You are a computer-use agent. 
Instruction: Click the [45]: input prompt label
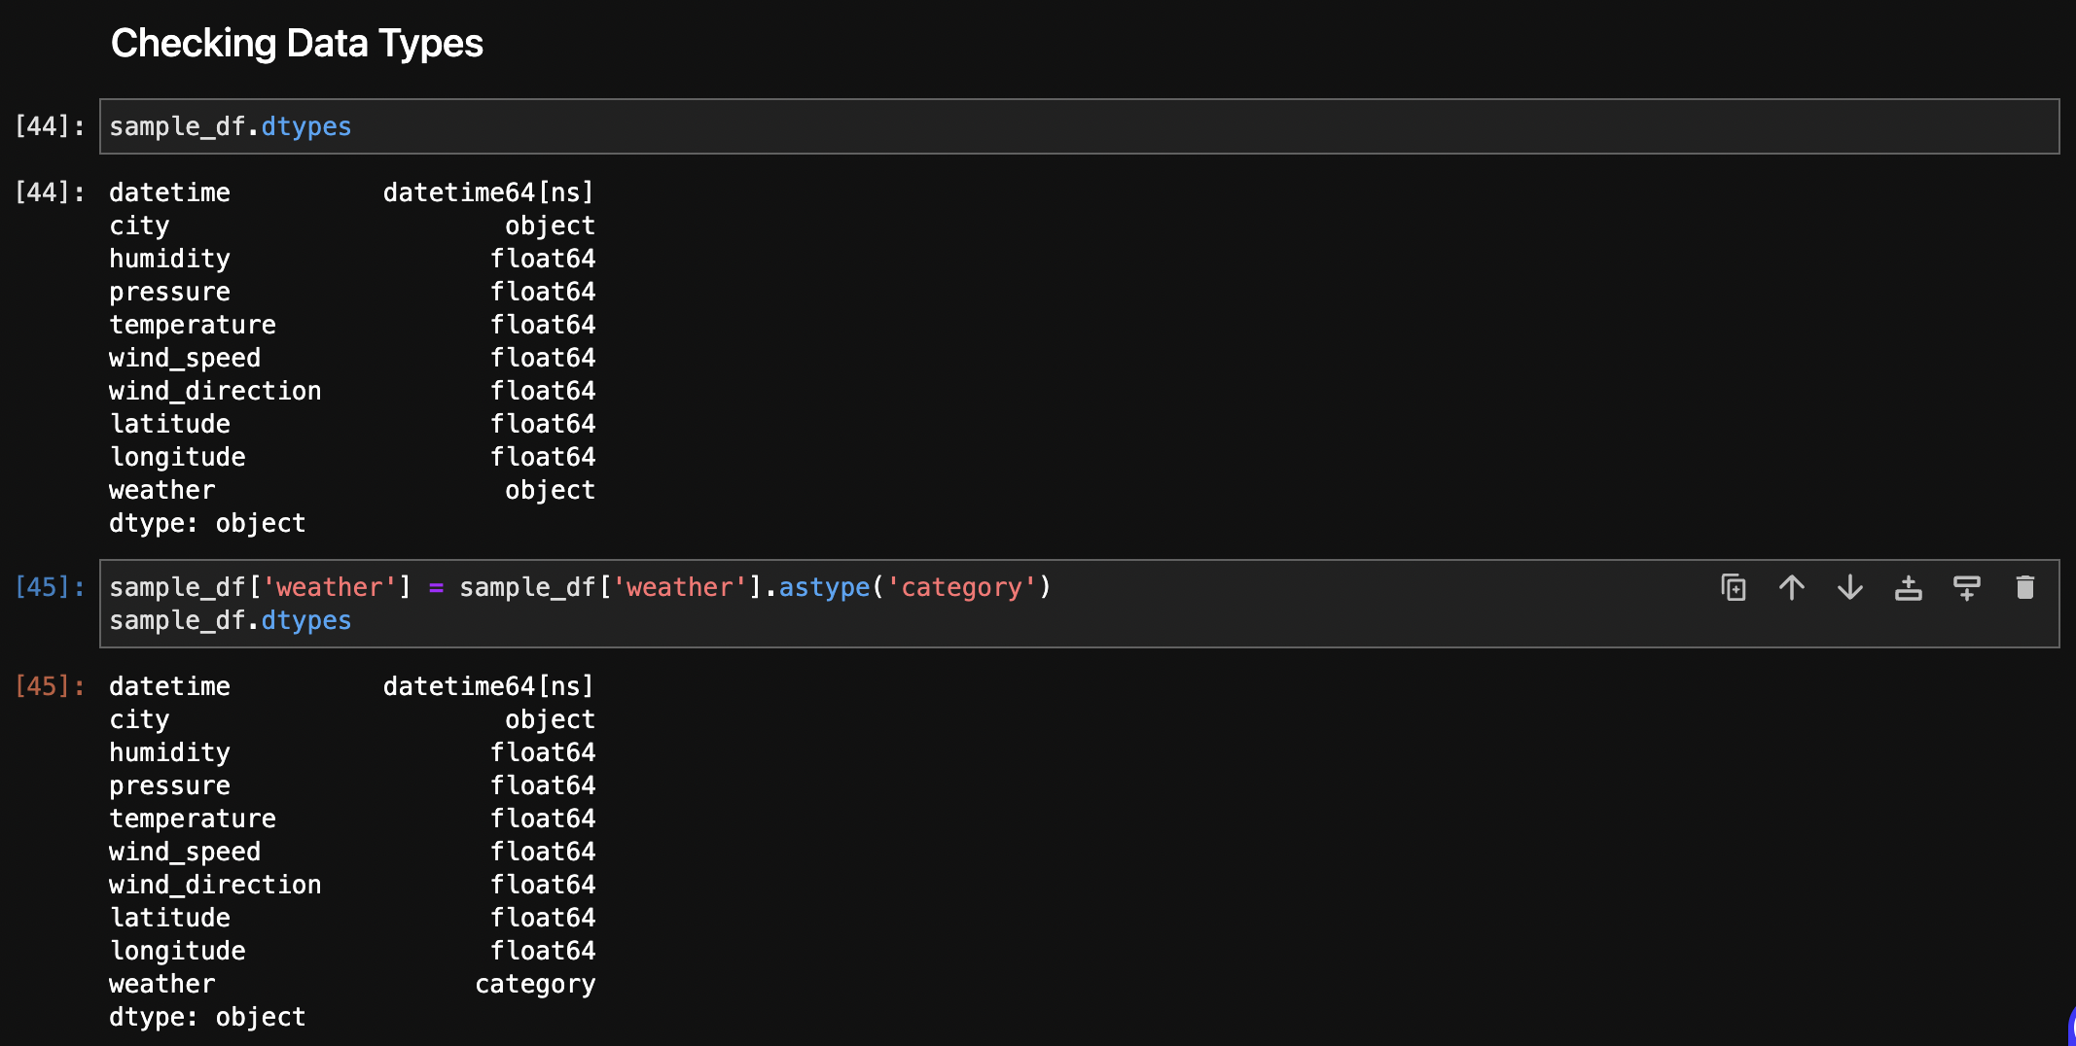tap(49, 587)
